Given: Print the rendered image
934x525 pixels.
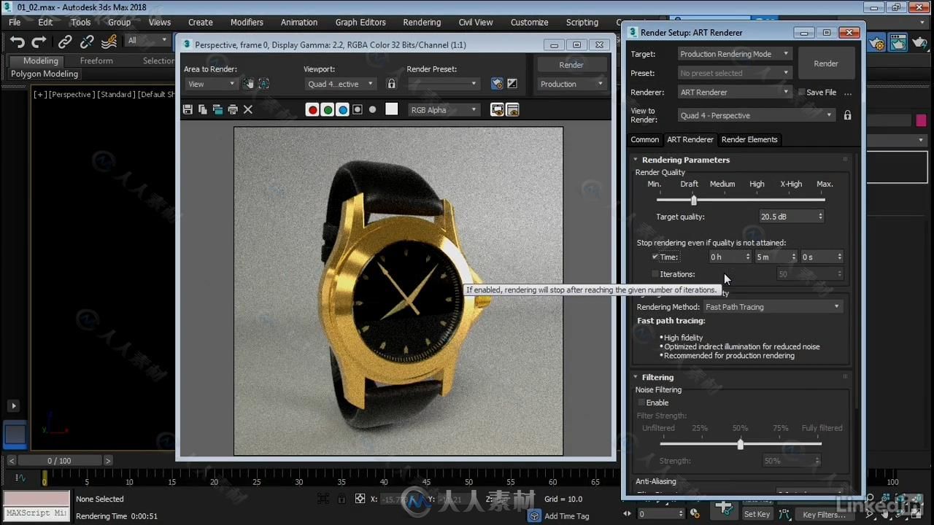Looking at the screenshot, I should (233, 109).
